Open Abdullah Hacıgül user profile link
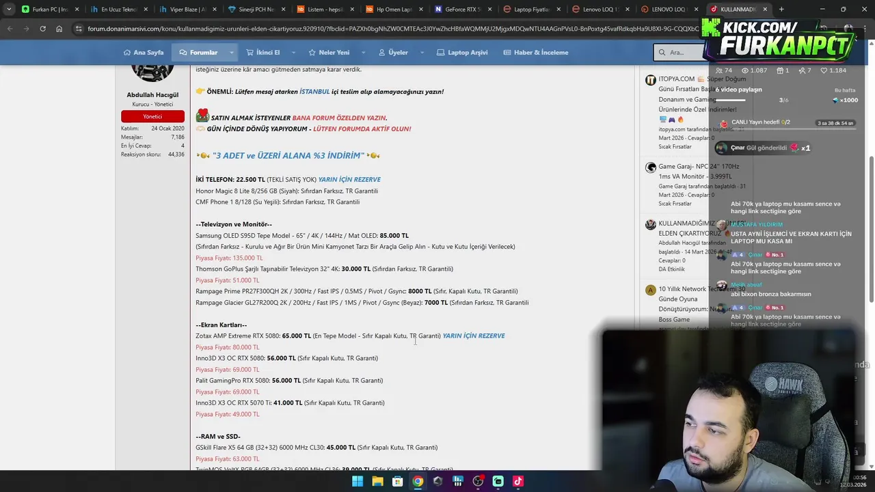Viewport: 875px width, 492px height. (x=152, y=95)
